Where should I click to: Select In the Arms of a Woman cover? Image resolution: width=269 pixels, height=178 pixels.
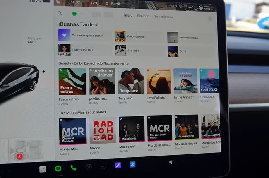click(185, 81)
